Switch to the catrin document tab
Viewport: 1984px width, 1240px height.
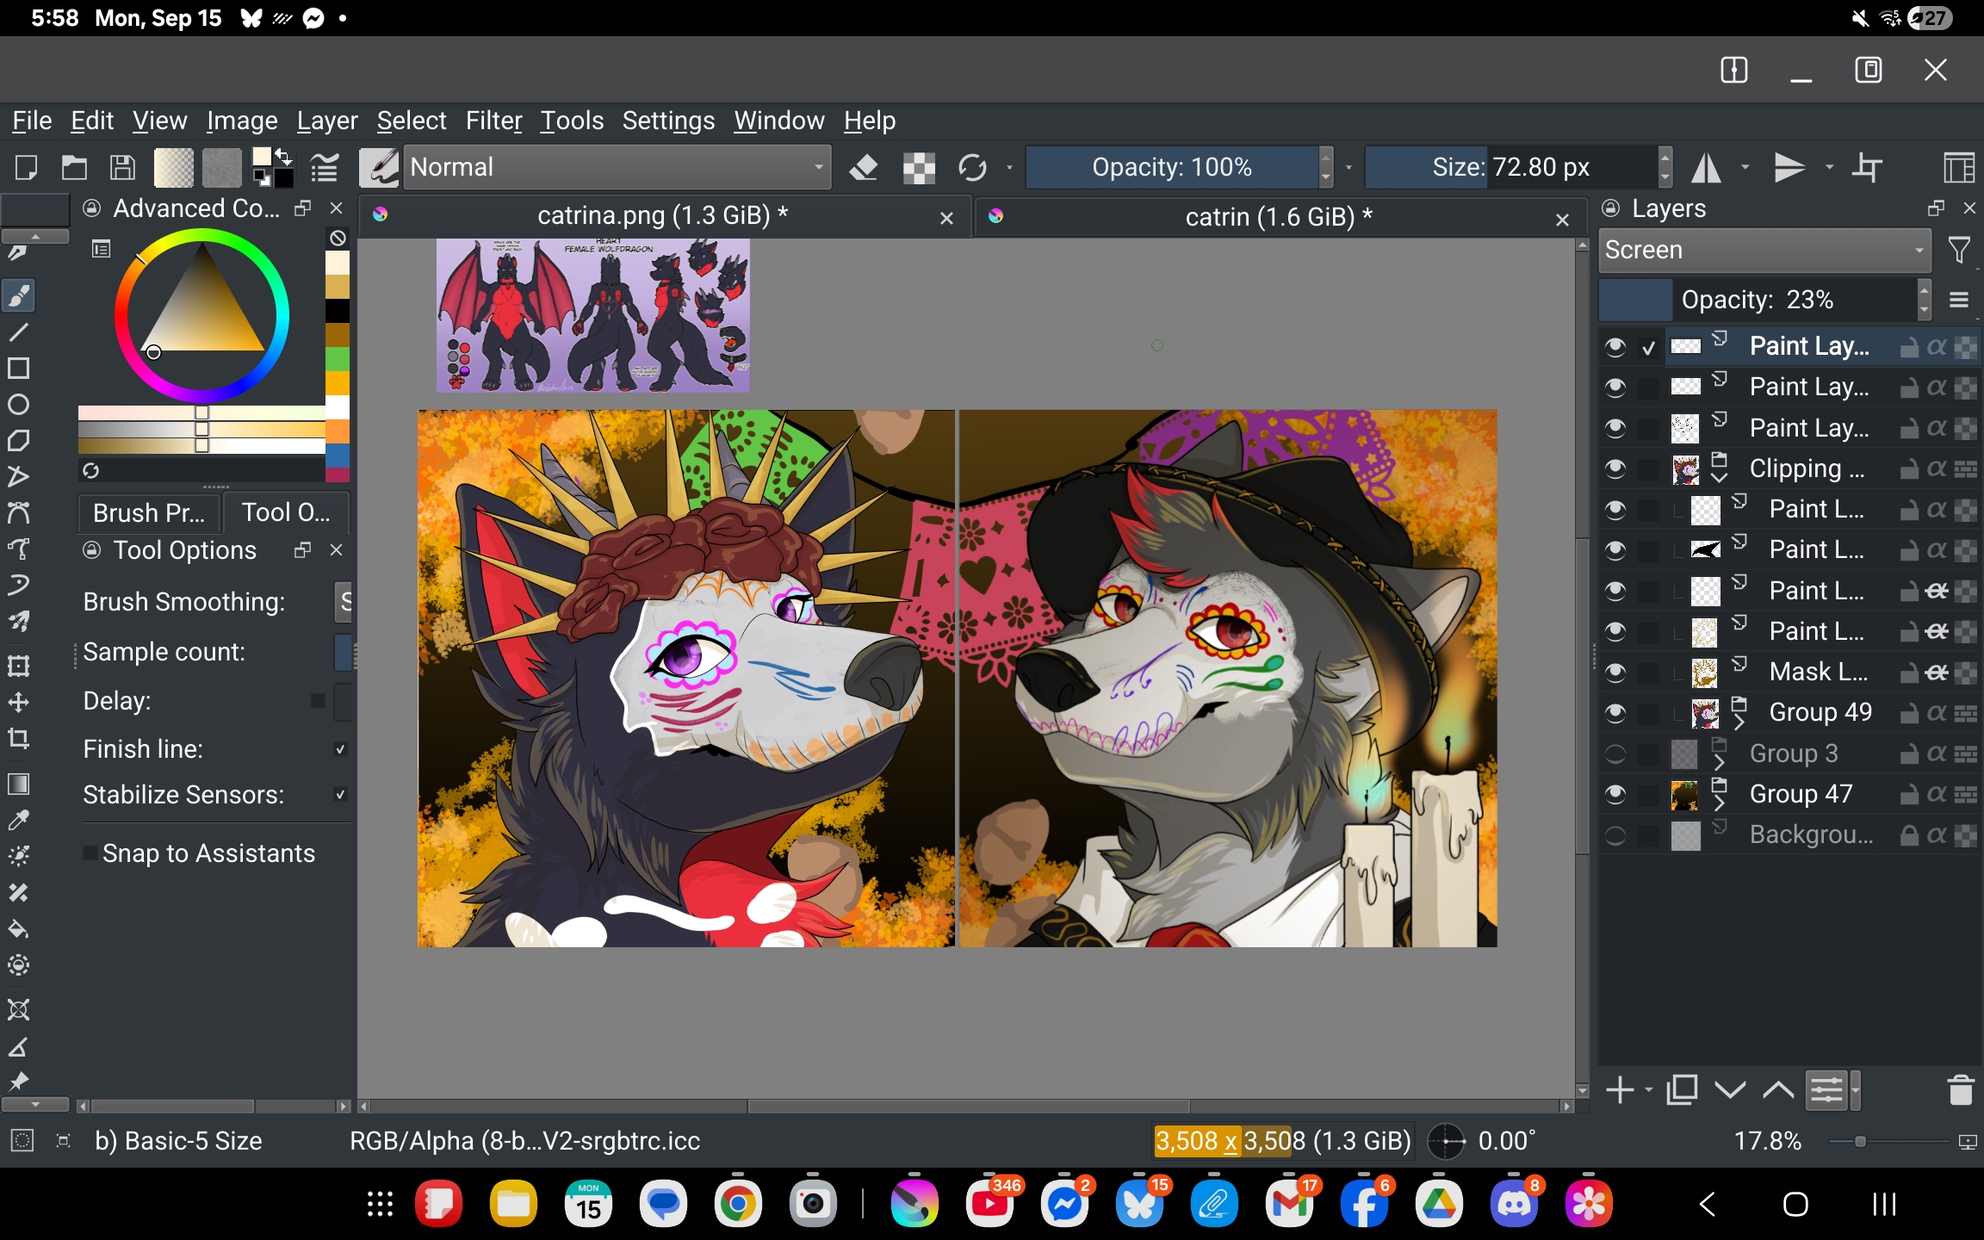point(1278,217)
